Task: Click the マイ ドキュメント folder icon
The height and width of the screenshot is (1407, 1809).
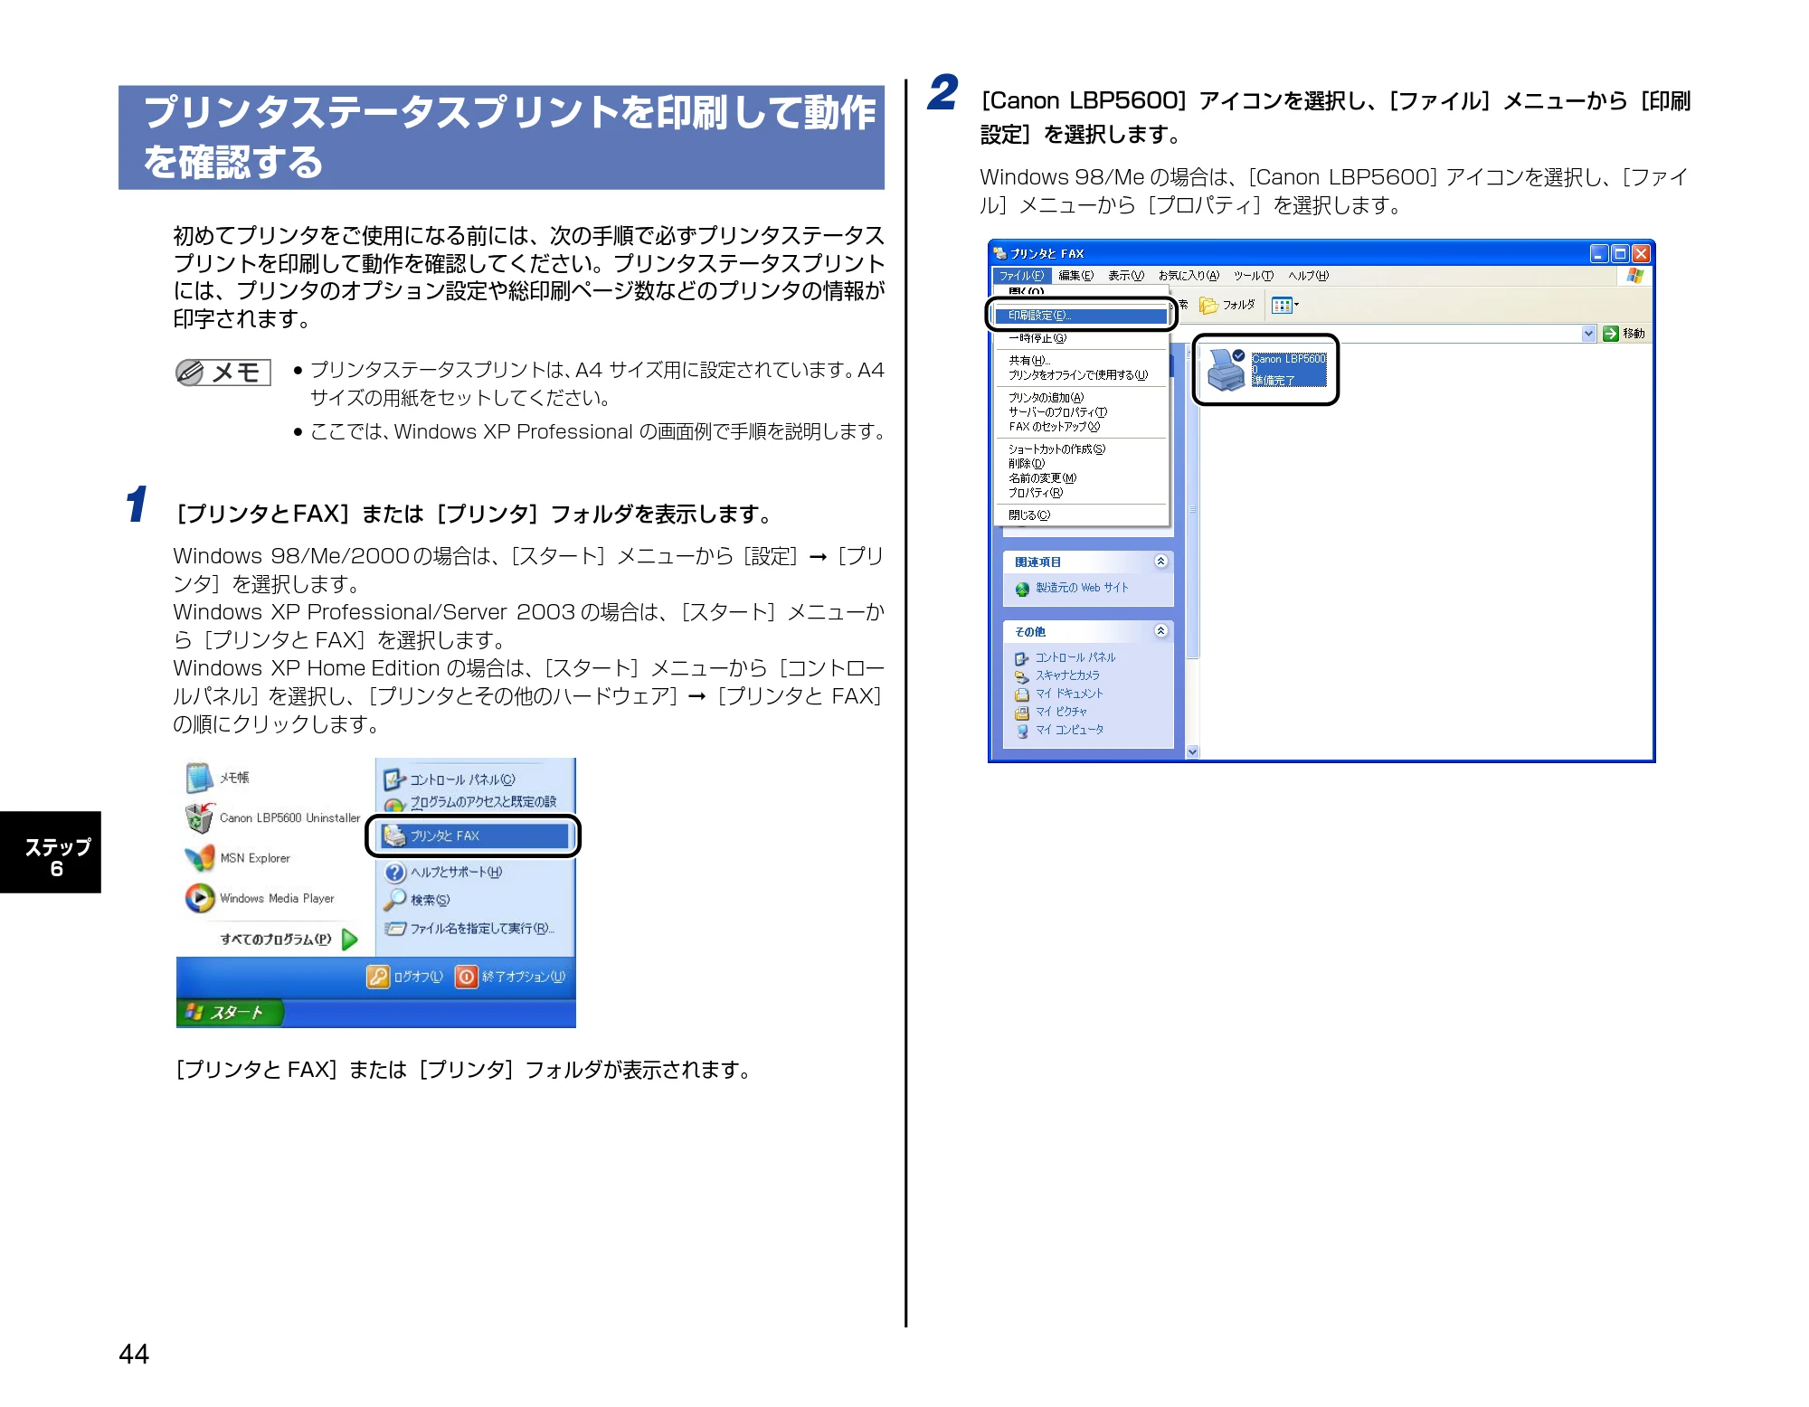Action: pyautogui.click(x=1022, y=694)
